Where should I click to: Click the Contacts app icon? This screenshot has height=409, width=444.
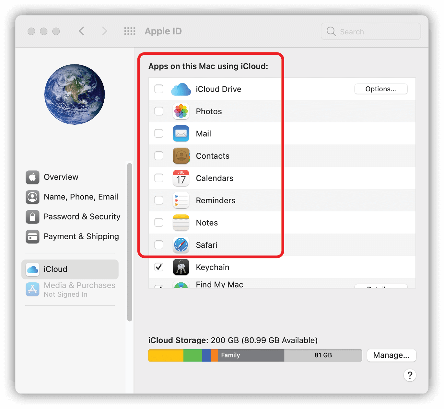[x=181, y=156]
